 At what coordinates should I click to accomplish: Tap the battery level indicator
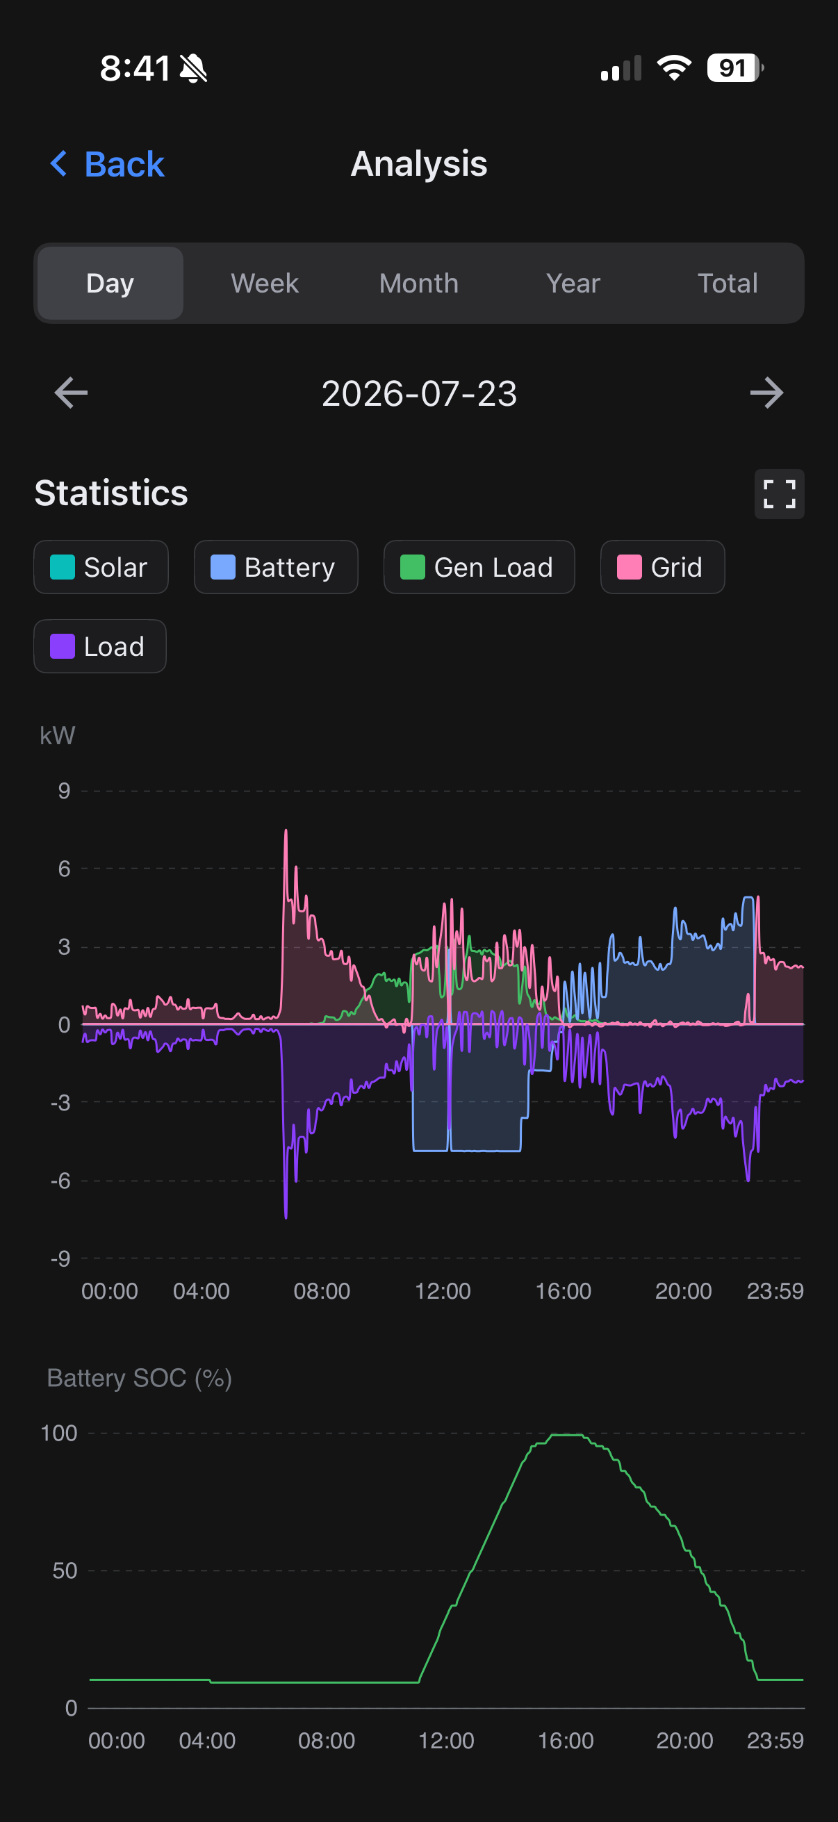click(x=735, y=68)
